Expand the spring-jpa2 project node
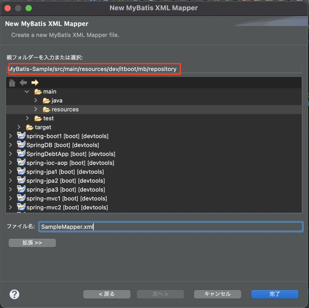Viewport: 309px width, 308px height. pyautogui.click(x=11, y=180)
